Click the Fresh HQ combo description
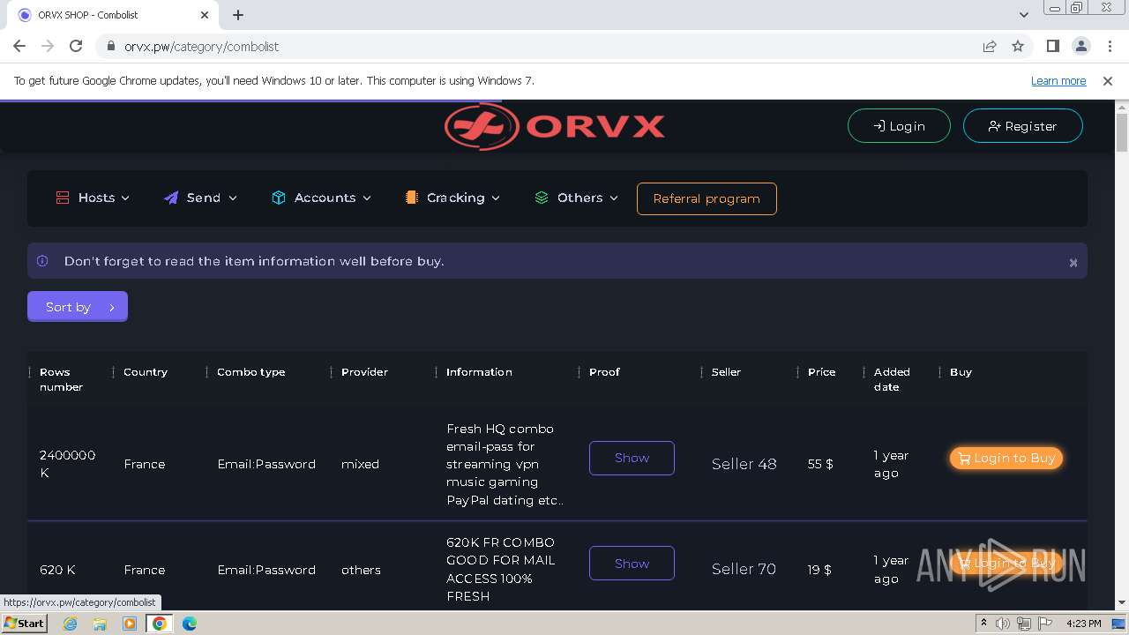 coord(505,464)
